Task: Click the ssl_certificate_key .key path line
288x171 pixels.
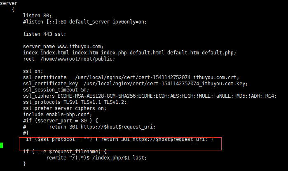Action: (136, 84)
